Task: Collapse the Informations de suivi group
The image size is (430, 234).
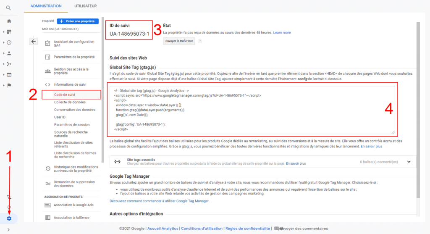Action: pos(70,84)
